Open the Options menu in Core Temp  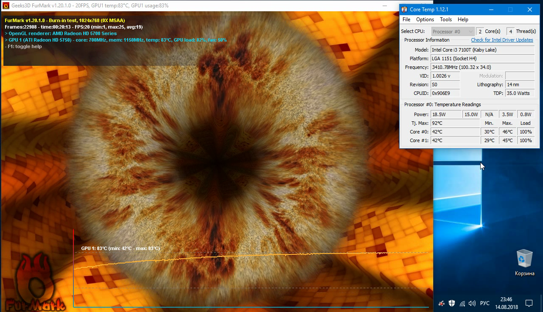(425, 19)
